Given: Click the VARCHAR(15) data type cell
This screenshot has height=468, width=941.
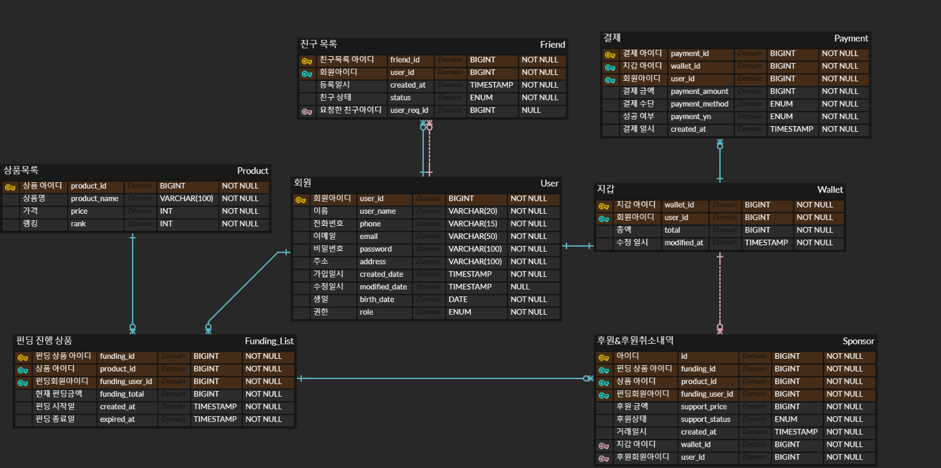Looking at the screenshot, I should 476,224.
